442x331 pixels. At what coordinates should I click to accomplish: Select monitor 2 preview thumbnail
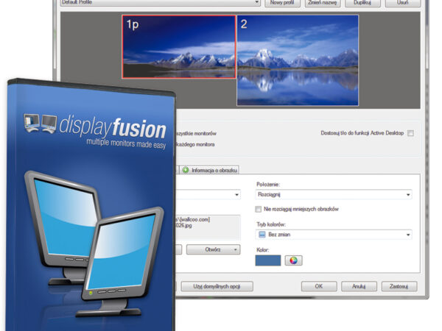(297, 59)
